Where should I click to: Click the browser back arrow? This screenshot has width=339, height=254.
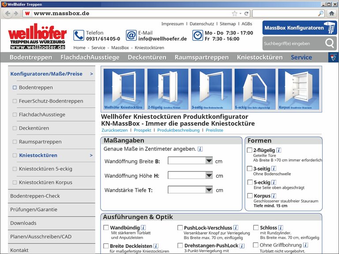tap(8, 13)
